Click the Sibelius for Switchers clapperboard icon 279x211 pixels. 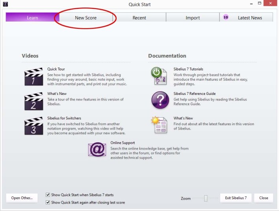point(33,126)
